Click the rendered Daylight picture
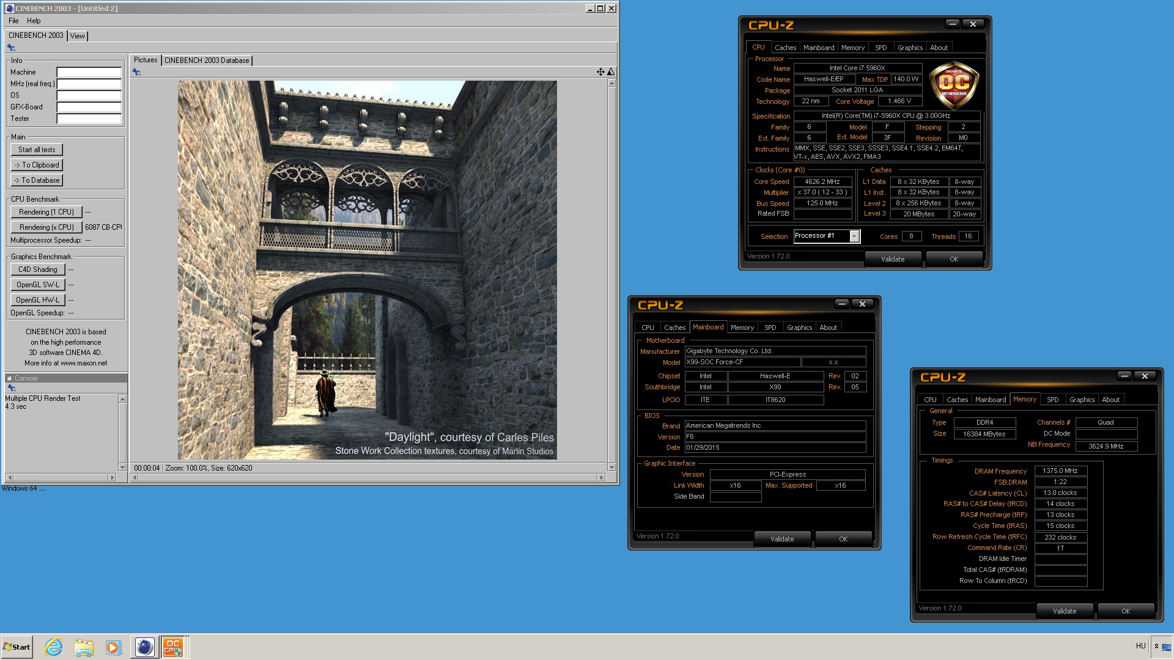The image size is (1174, 660). (367, 270)
